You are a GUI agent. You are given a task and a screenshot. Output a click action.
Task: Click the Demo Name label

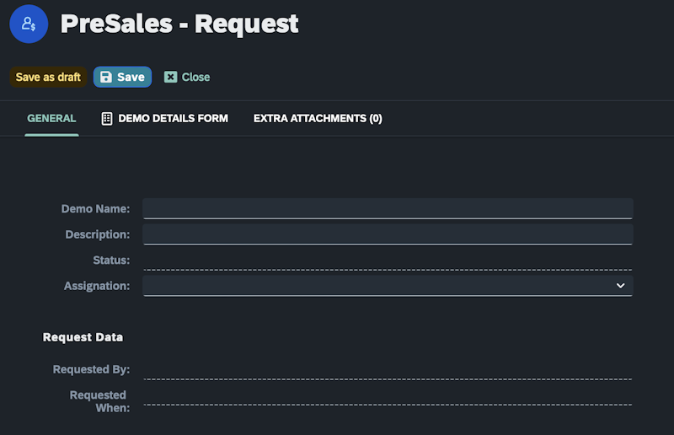click(95, 208)
